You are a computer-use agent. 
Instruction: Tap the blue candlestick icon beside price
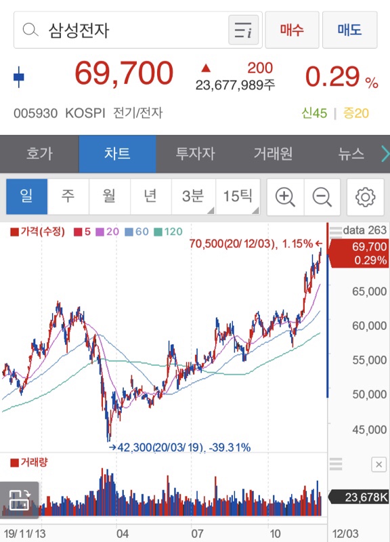[x=19, y=77]
